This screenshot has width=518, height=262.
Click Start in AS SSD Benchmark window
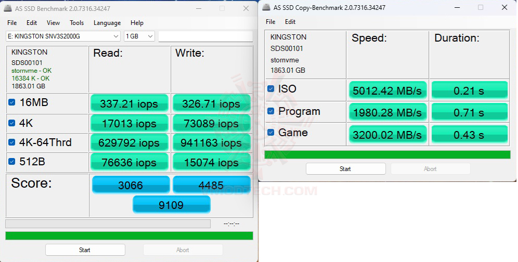tap(85, 250)
